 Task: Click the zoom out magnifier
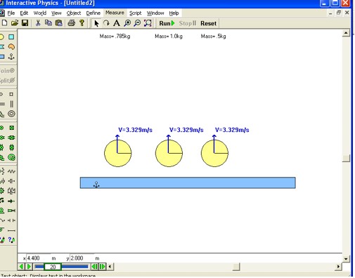pos(137,23)
